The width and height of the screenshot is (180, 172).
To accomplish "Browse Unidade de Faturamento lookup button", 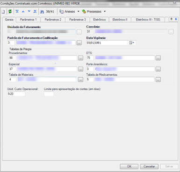I will (x=79, y=32).
